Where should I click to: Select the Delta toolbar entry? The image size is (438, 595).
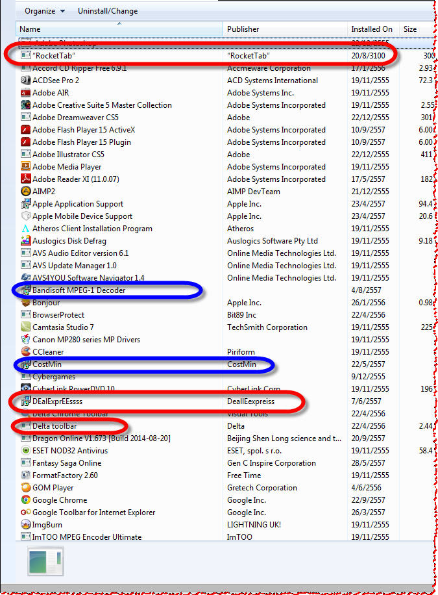point(55,425)
